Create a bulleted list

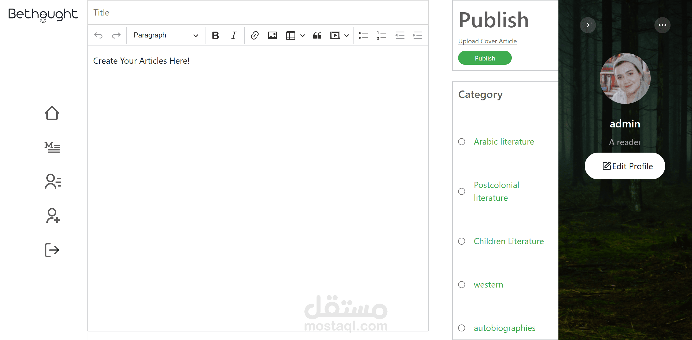(x=363, y=35)
